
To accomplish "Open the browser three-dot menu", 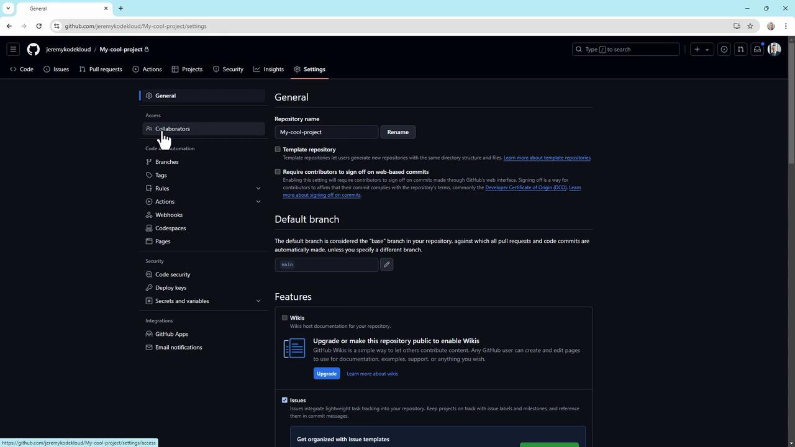I will tap(786, 26).
